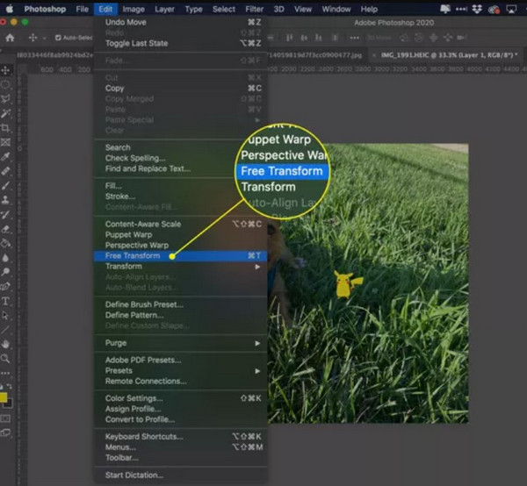Expand the Purge submenu
This screenshot has height=486, width=527.
point(181,343)
